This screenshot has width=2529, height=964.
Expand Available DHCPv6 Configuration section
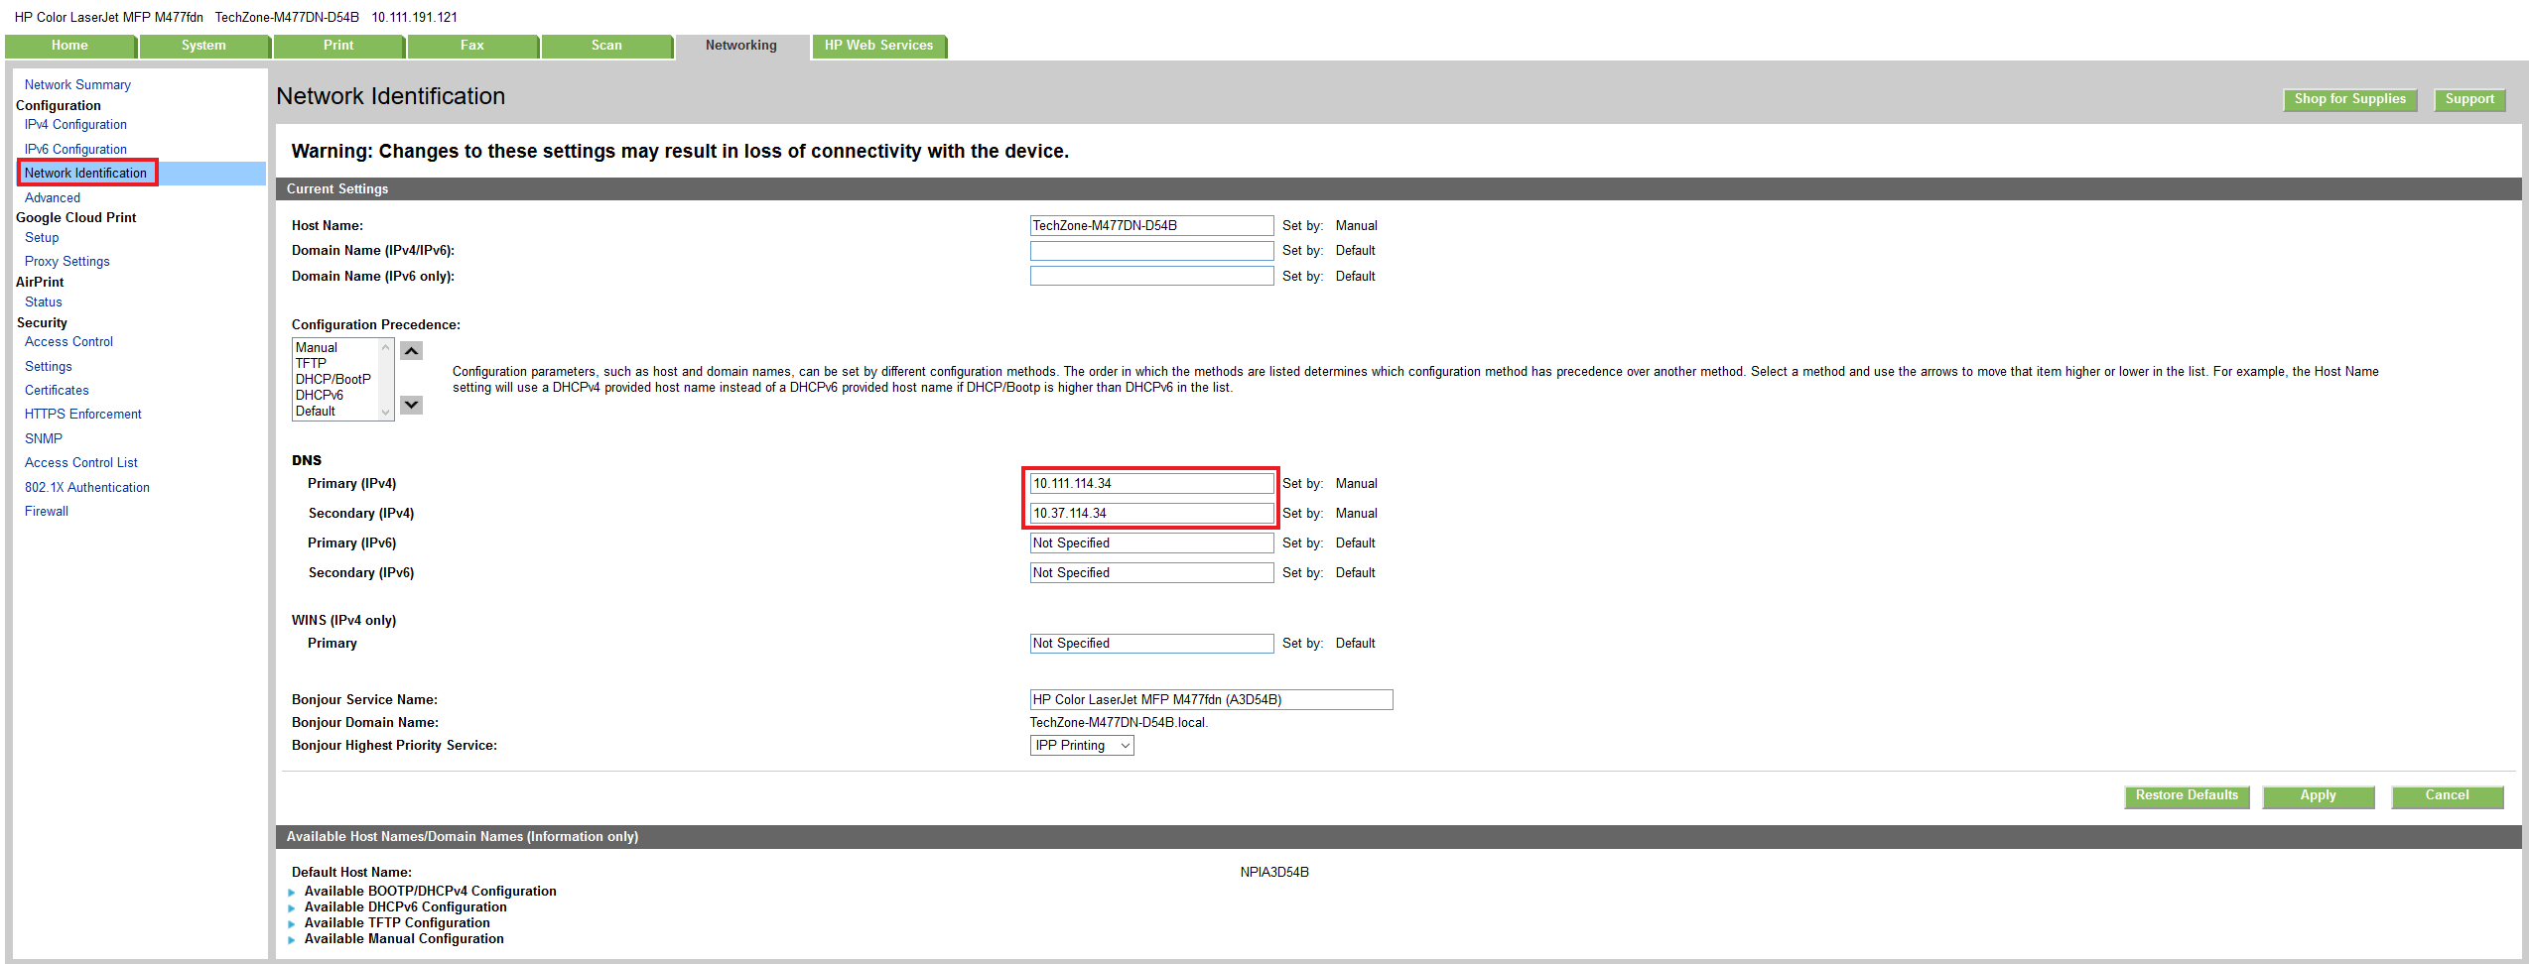pyautogui.click(x=405, y=906)
